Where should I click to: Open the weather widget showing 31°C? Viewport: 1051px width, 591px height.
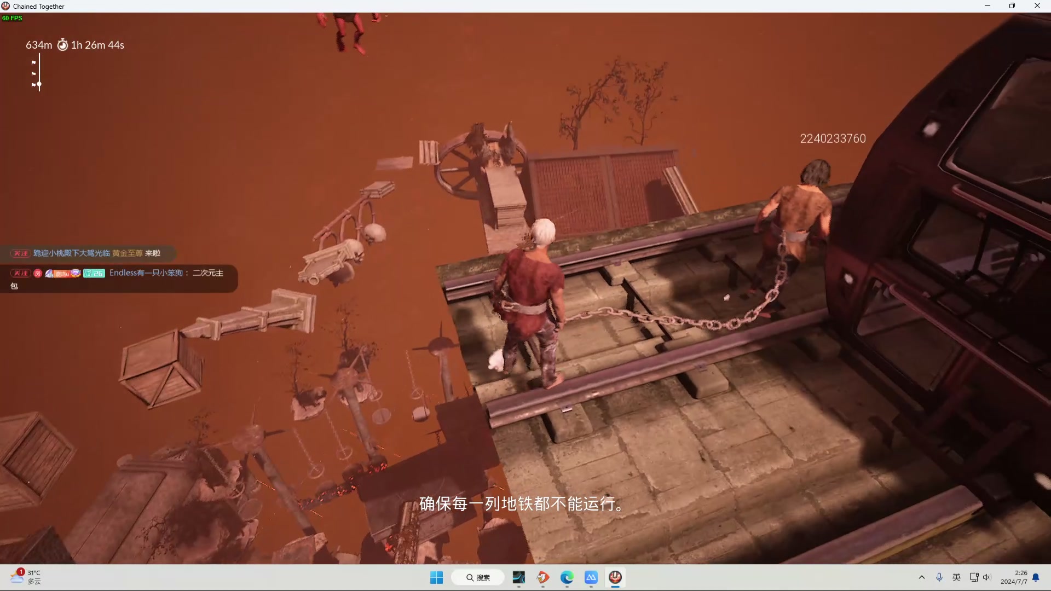tap(26, 577)
